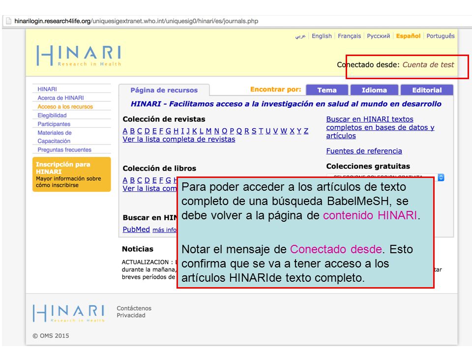Click the Colecciones gratuitas heading
Viewport: 472px width, 354px height.
click(x=368, y=166)
